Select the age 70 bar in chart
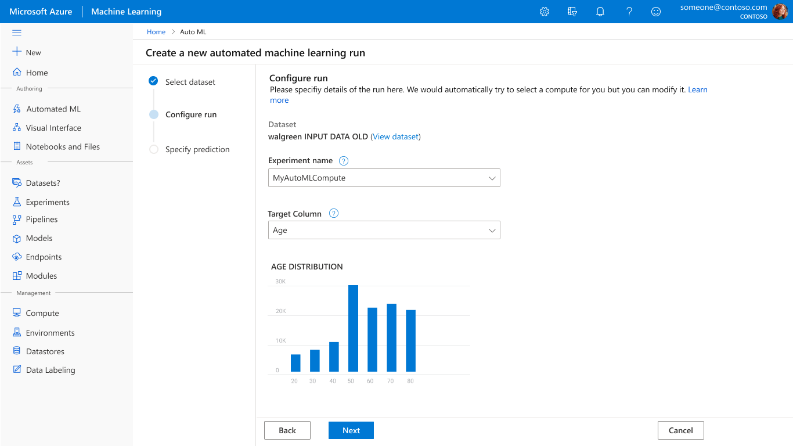 [x=391, y=337]
